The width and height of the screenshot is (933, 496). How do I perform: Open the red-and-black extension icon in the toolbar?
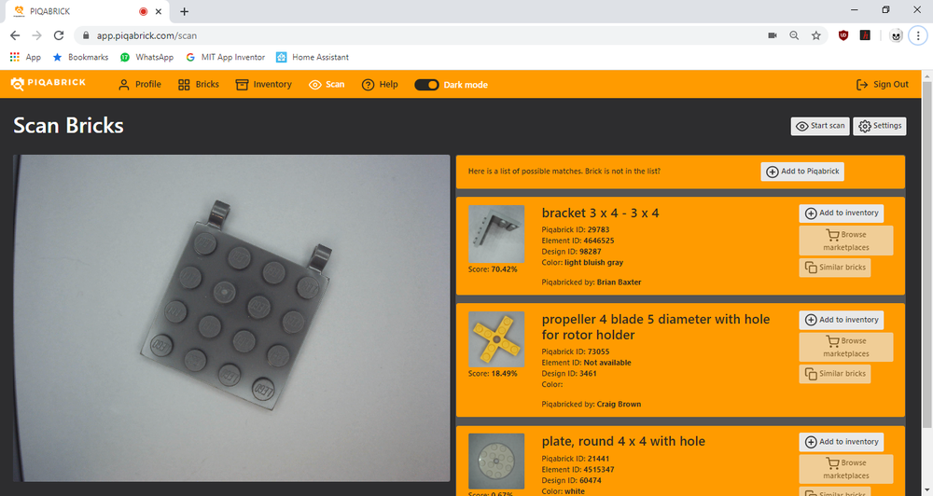865,35
